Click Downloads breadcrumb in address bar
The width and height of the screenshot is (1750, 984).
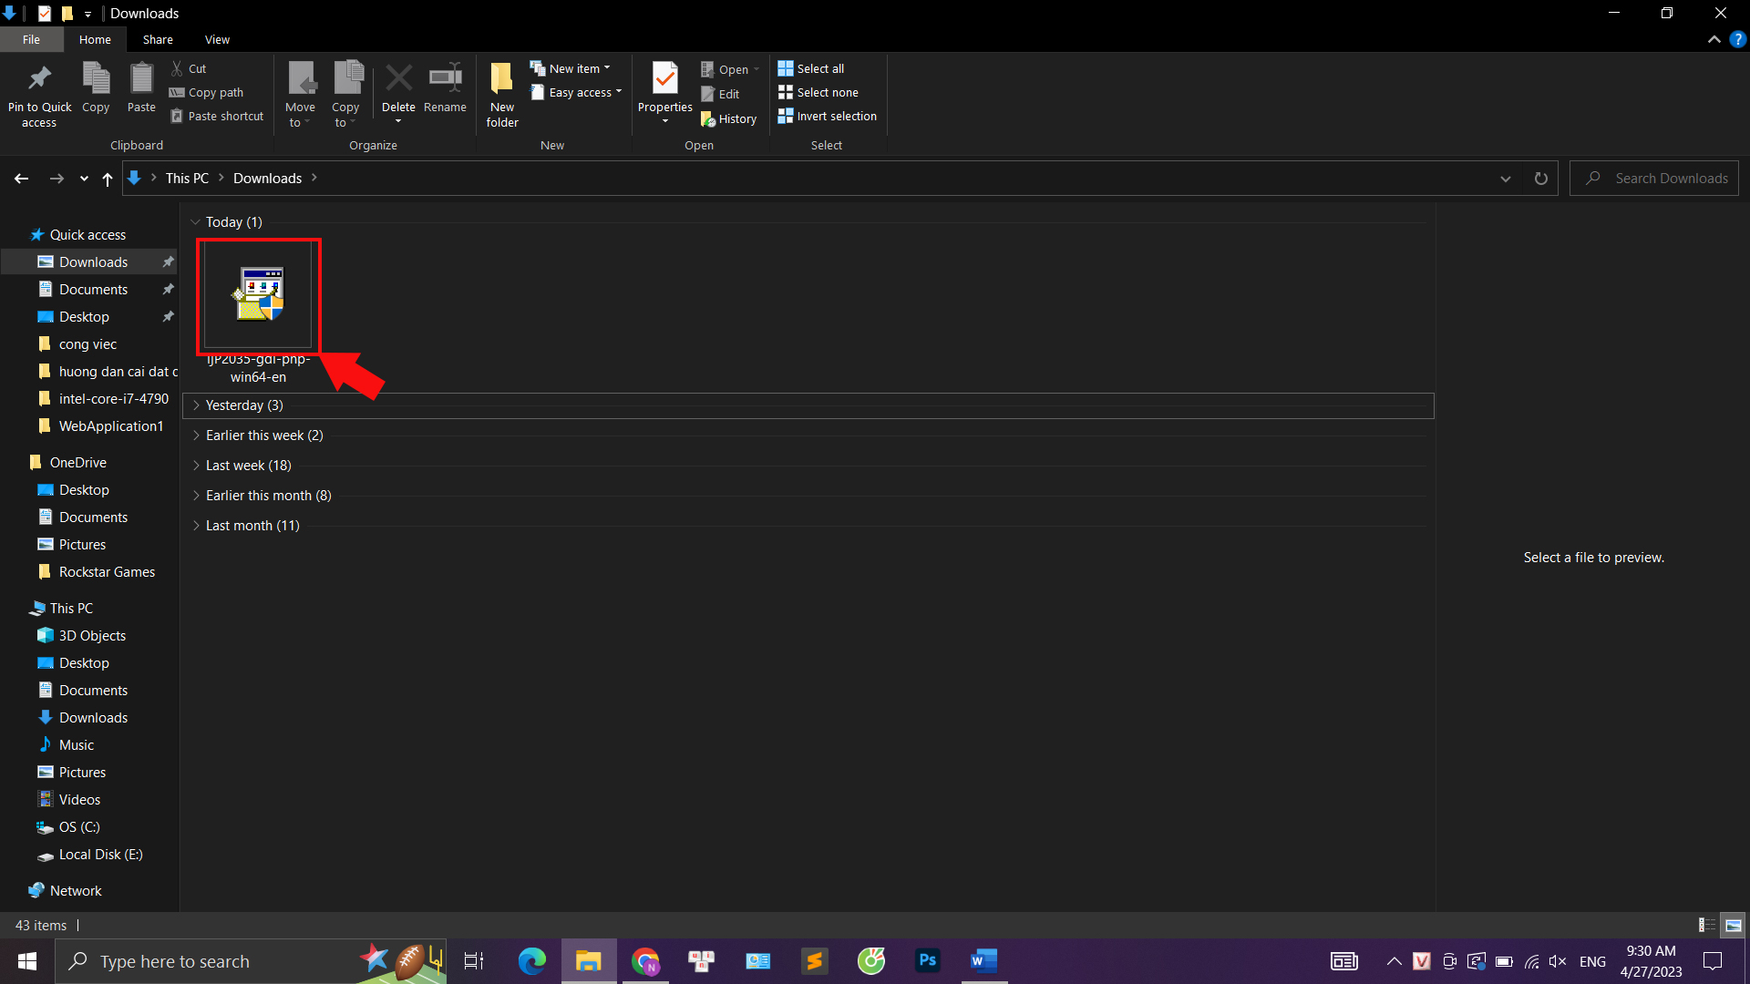267,179
